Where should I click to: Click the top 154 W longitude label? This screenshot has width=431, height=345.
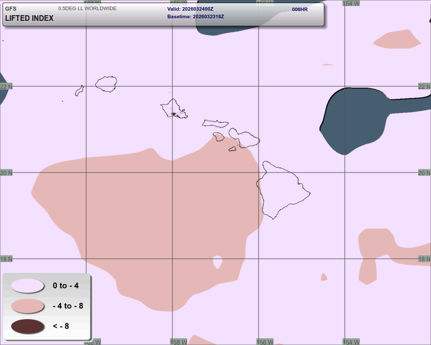pos(351,3)
